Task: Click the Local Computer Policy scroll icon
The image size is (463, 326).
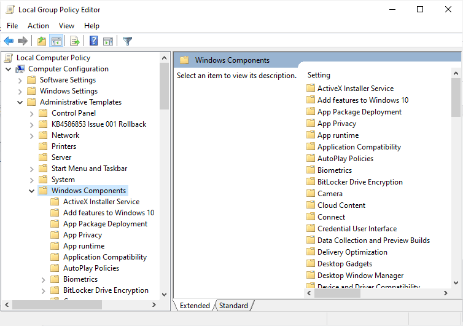Action: click(9, 58)
